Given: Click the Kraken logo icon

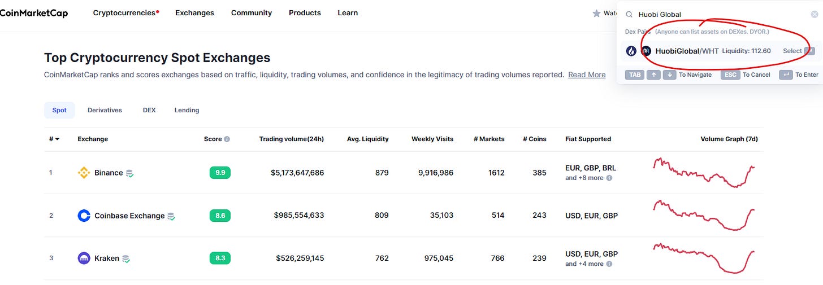Looking at the screenshot, I should (84, 258).
